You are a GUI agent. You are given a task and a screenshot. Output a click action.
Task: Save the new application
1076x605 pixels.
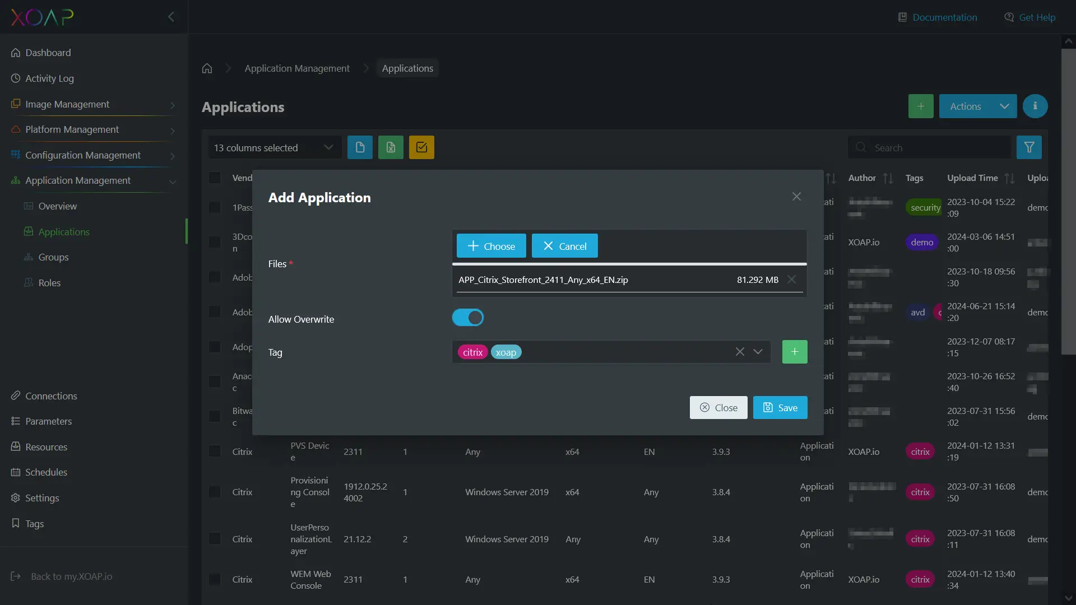[x=780, y=407]
